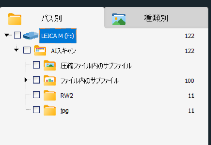Select the 圧縮ファイル内のサブファイル entry
211x145 pixels.
coord(96,66)
